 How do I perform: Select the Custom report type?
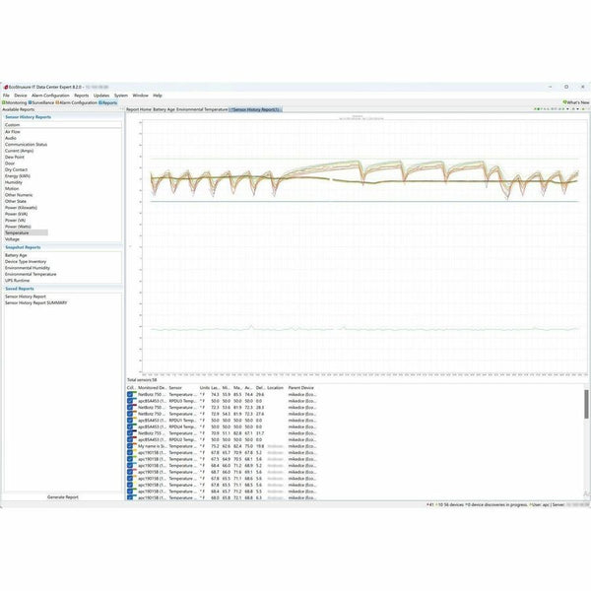(x=13, y=125)
